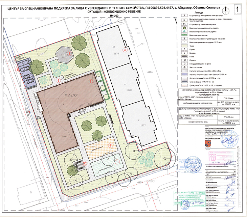
Task: Click the light green grass legend swatch
Action: tap(184, 46)
